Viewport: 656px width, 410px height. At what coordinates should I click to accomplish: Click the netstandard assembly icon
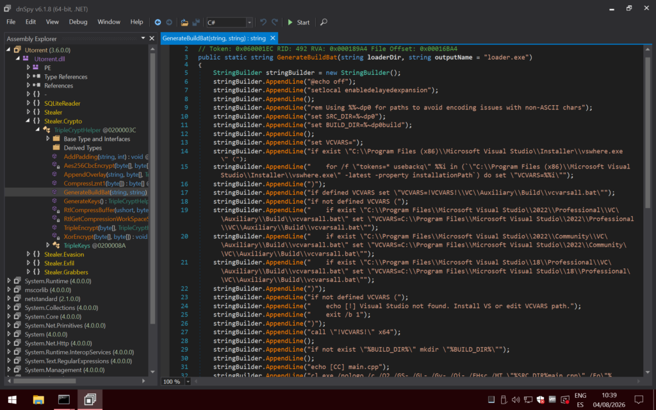point(17,299)
